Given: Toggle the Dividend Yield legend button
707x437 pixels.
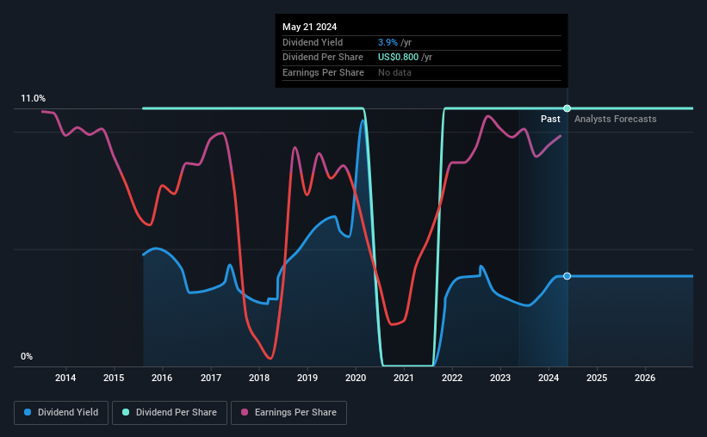Looking at the screenshot, I should click(61, 413).
